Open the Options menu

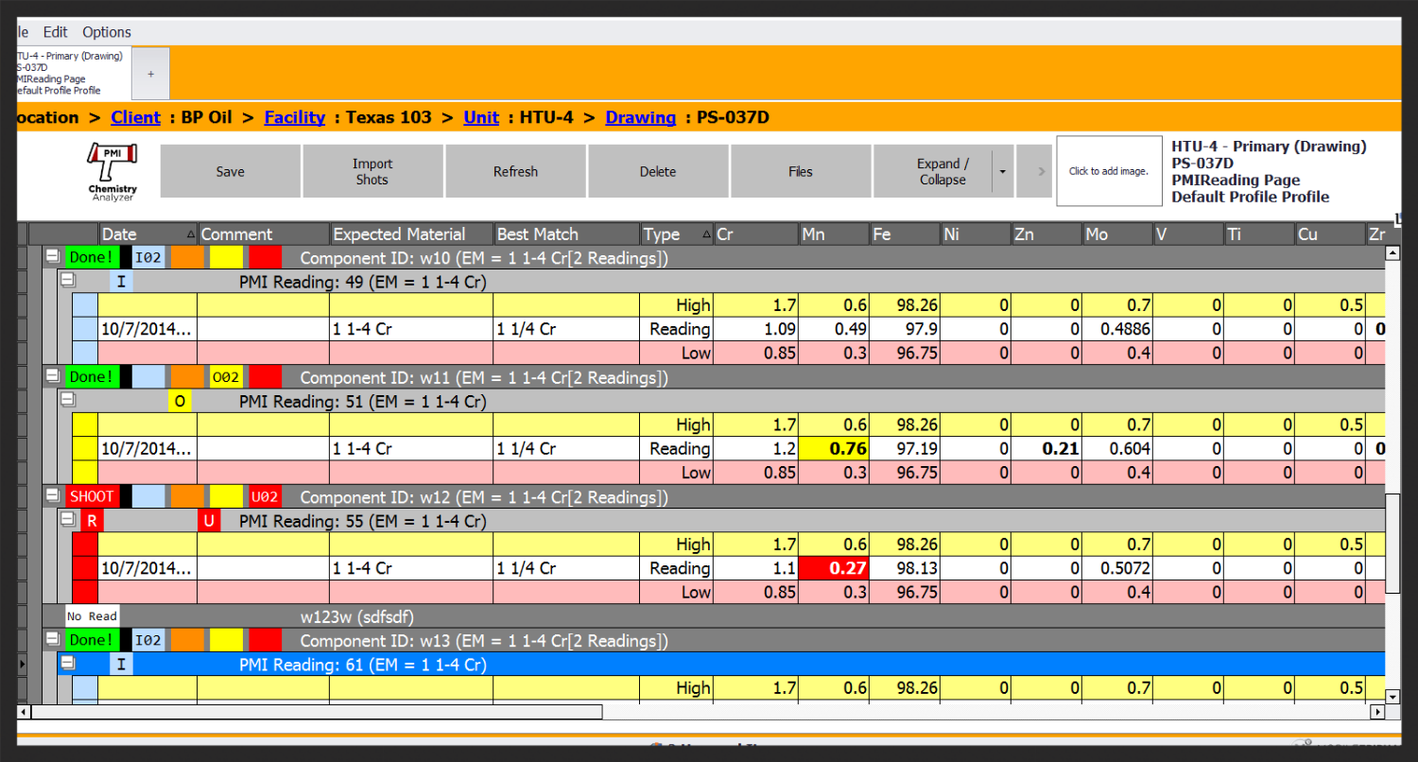point(107,32)
